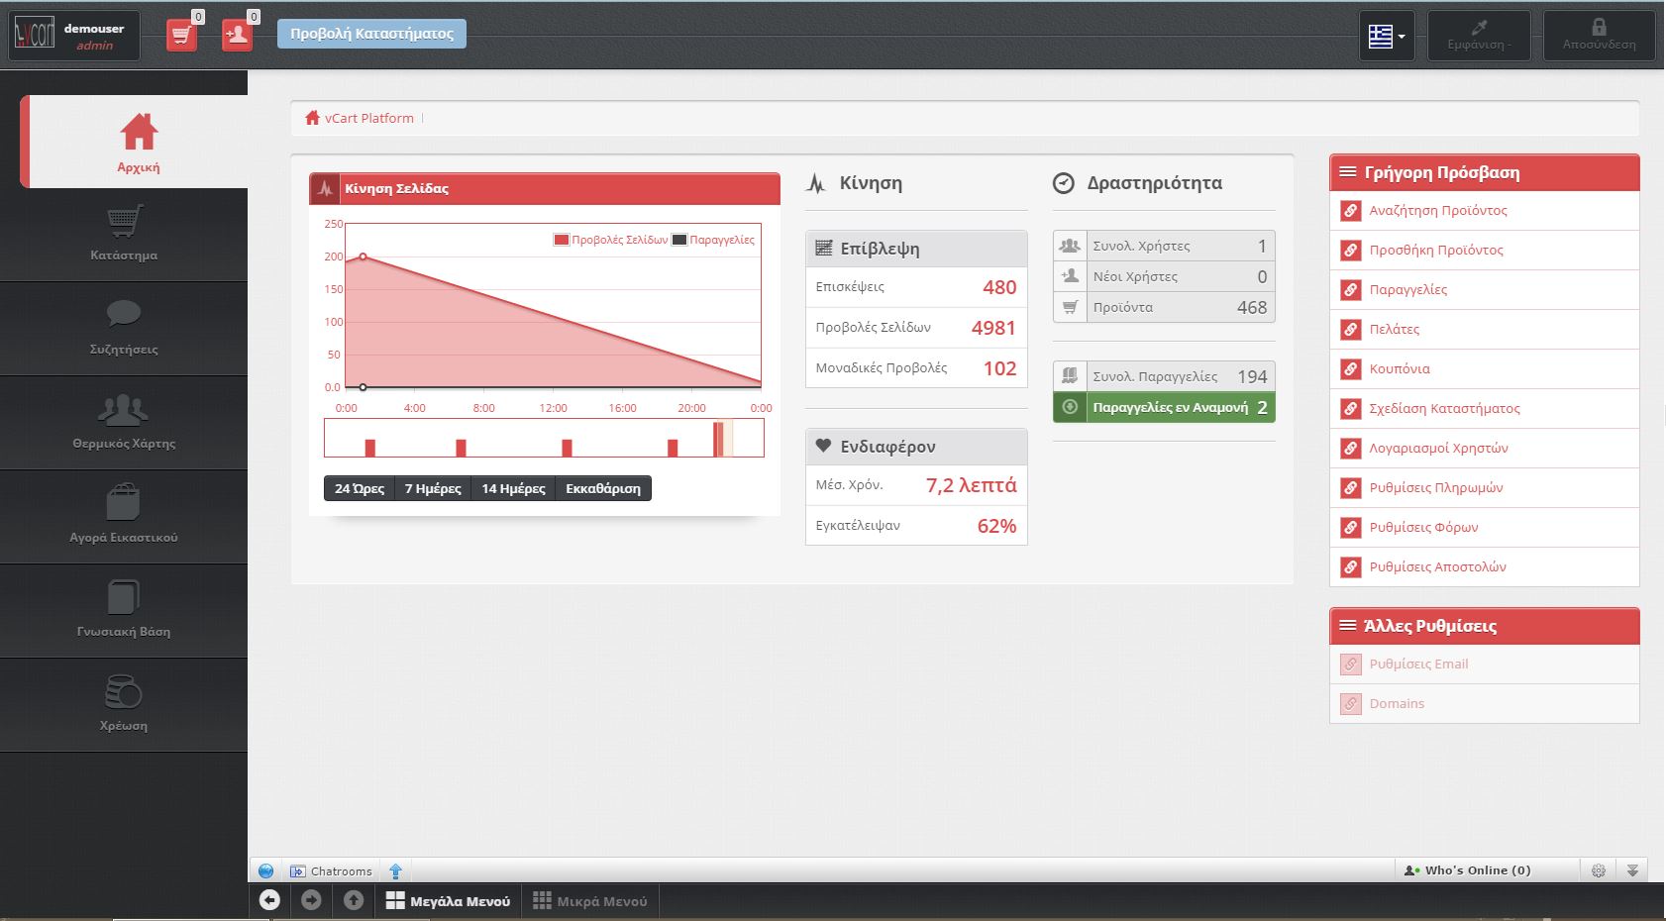Expand the Εμφάνιση appearance dropdown
The height and width of the screenshot is (921, 1666).
1478,36
